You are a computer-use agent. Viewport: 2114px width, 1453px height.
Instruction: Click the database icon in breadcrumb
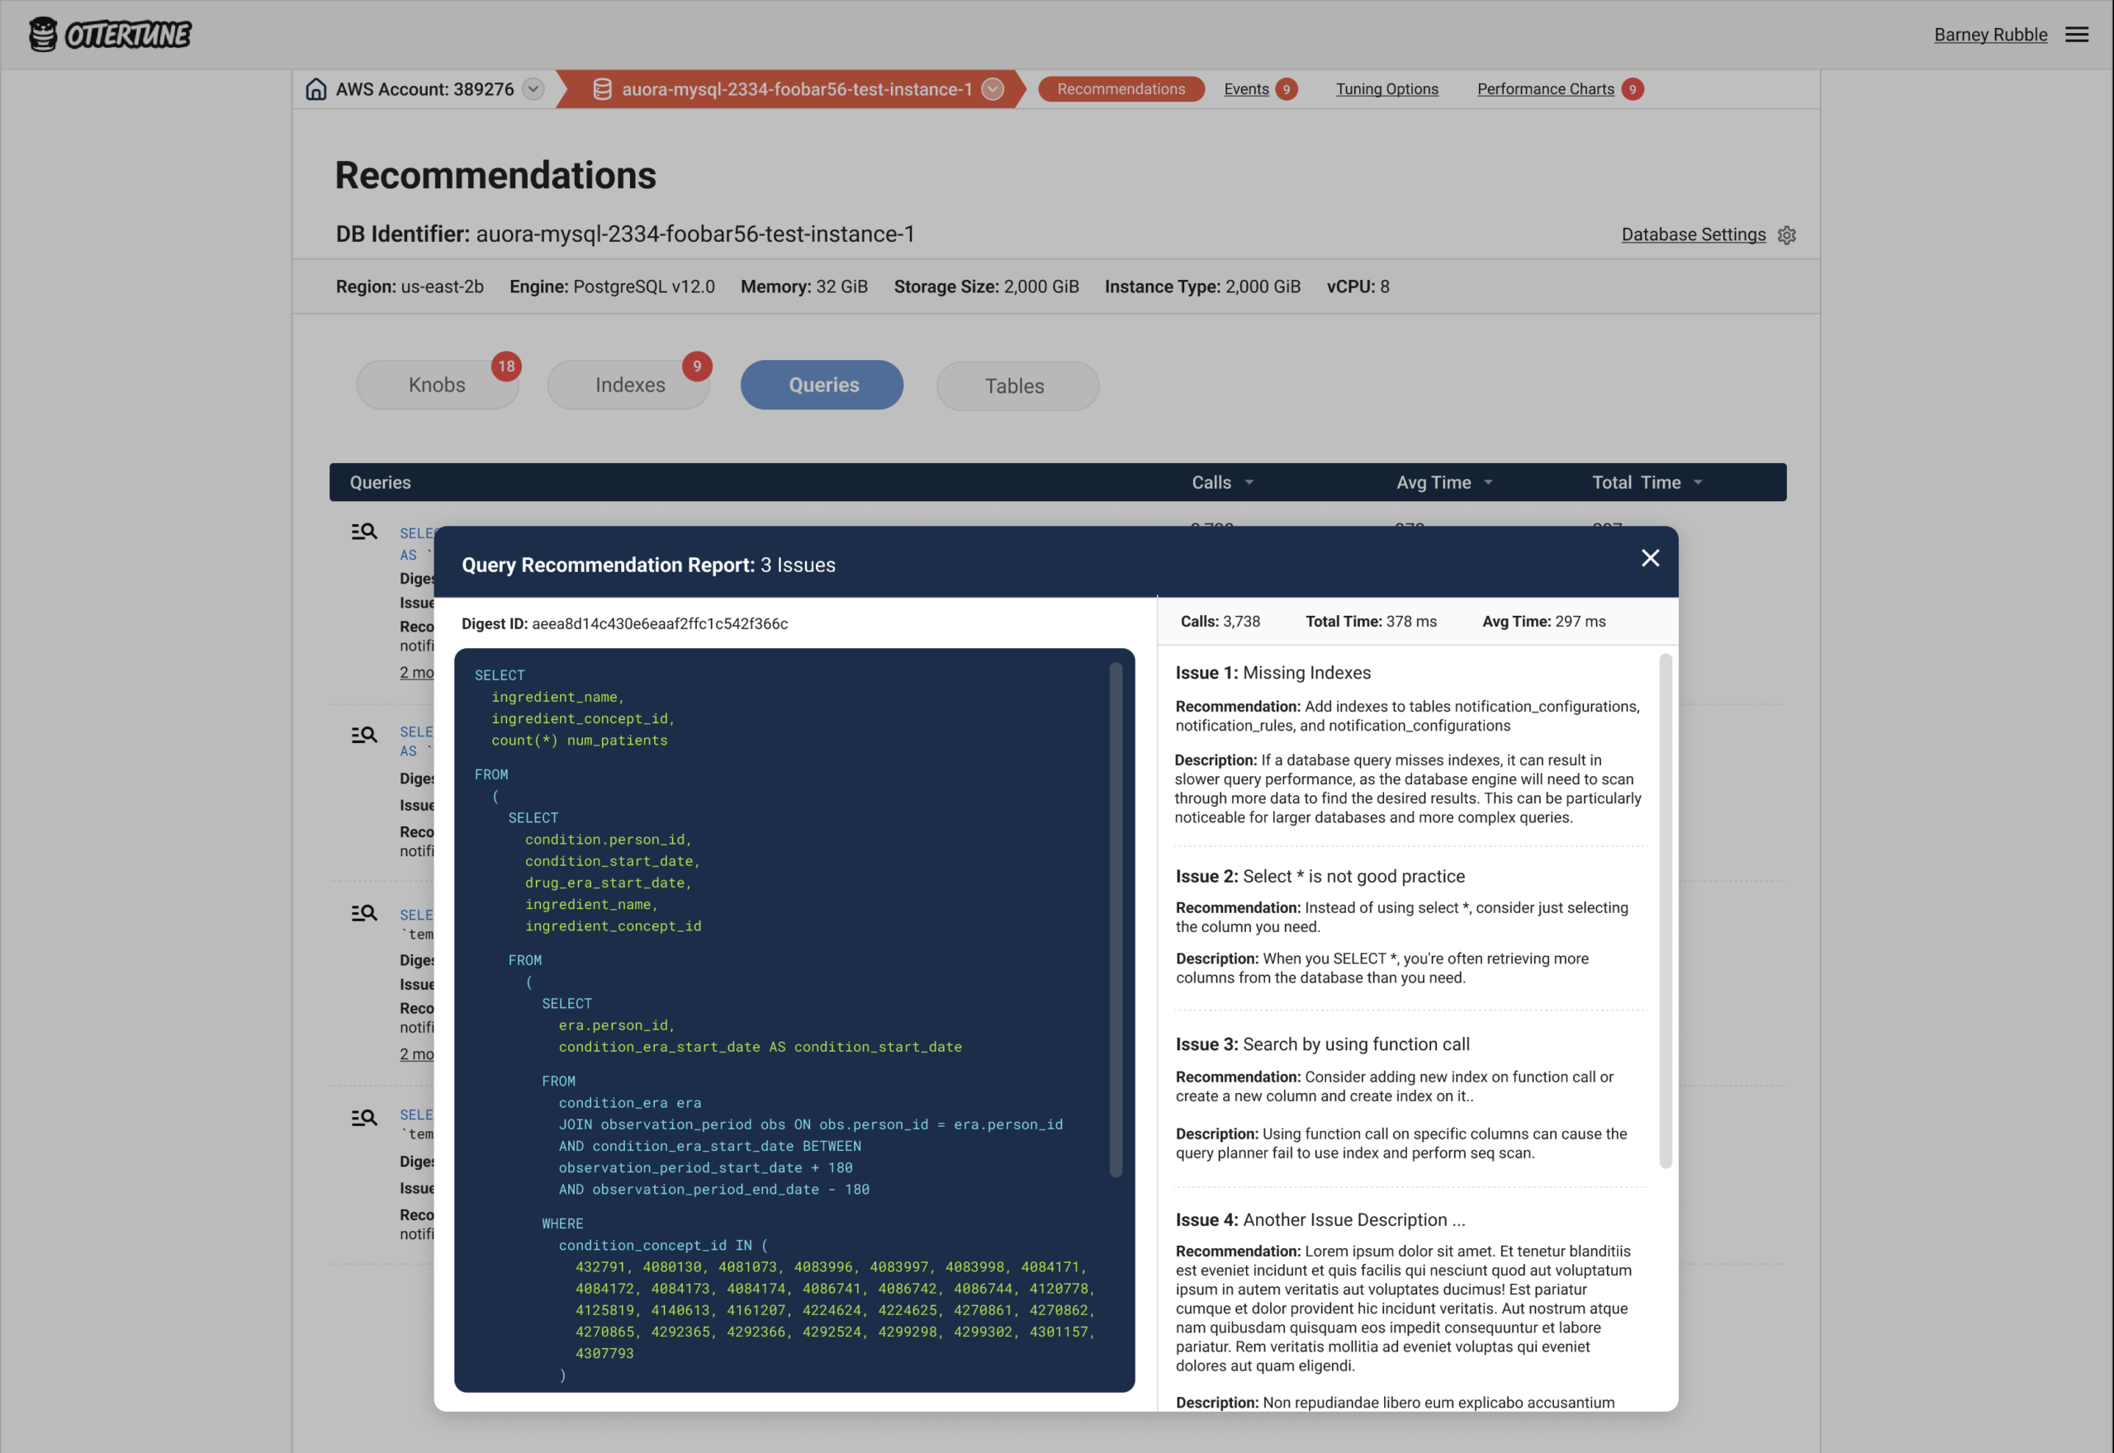pyautogui.click(x=602, y=89)
